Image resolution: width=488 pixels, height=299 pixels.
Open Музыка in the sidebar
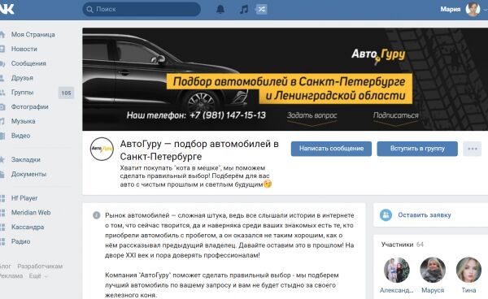(24, 121)
